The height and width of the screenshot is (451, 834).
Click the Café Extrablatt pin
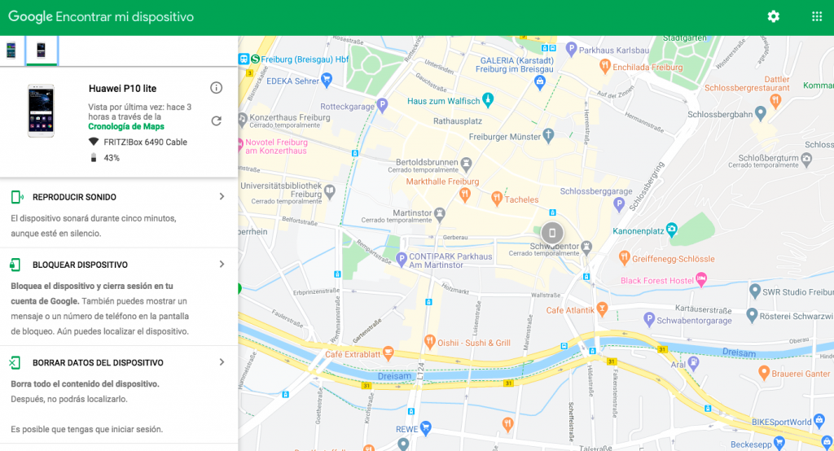[x=388, y=352]
